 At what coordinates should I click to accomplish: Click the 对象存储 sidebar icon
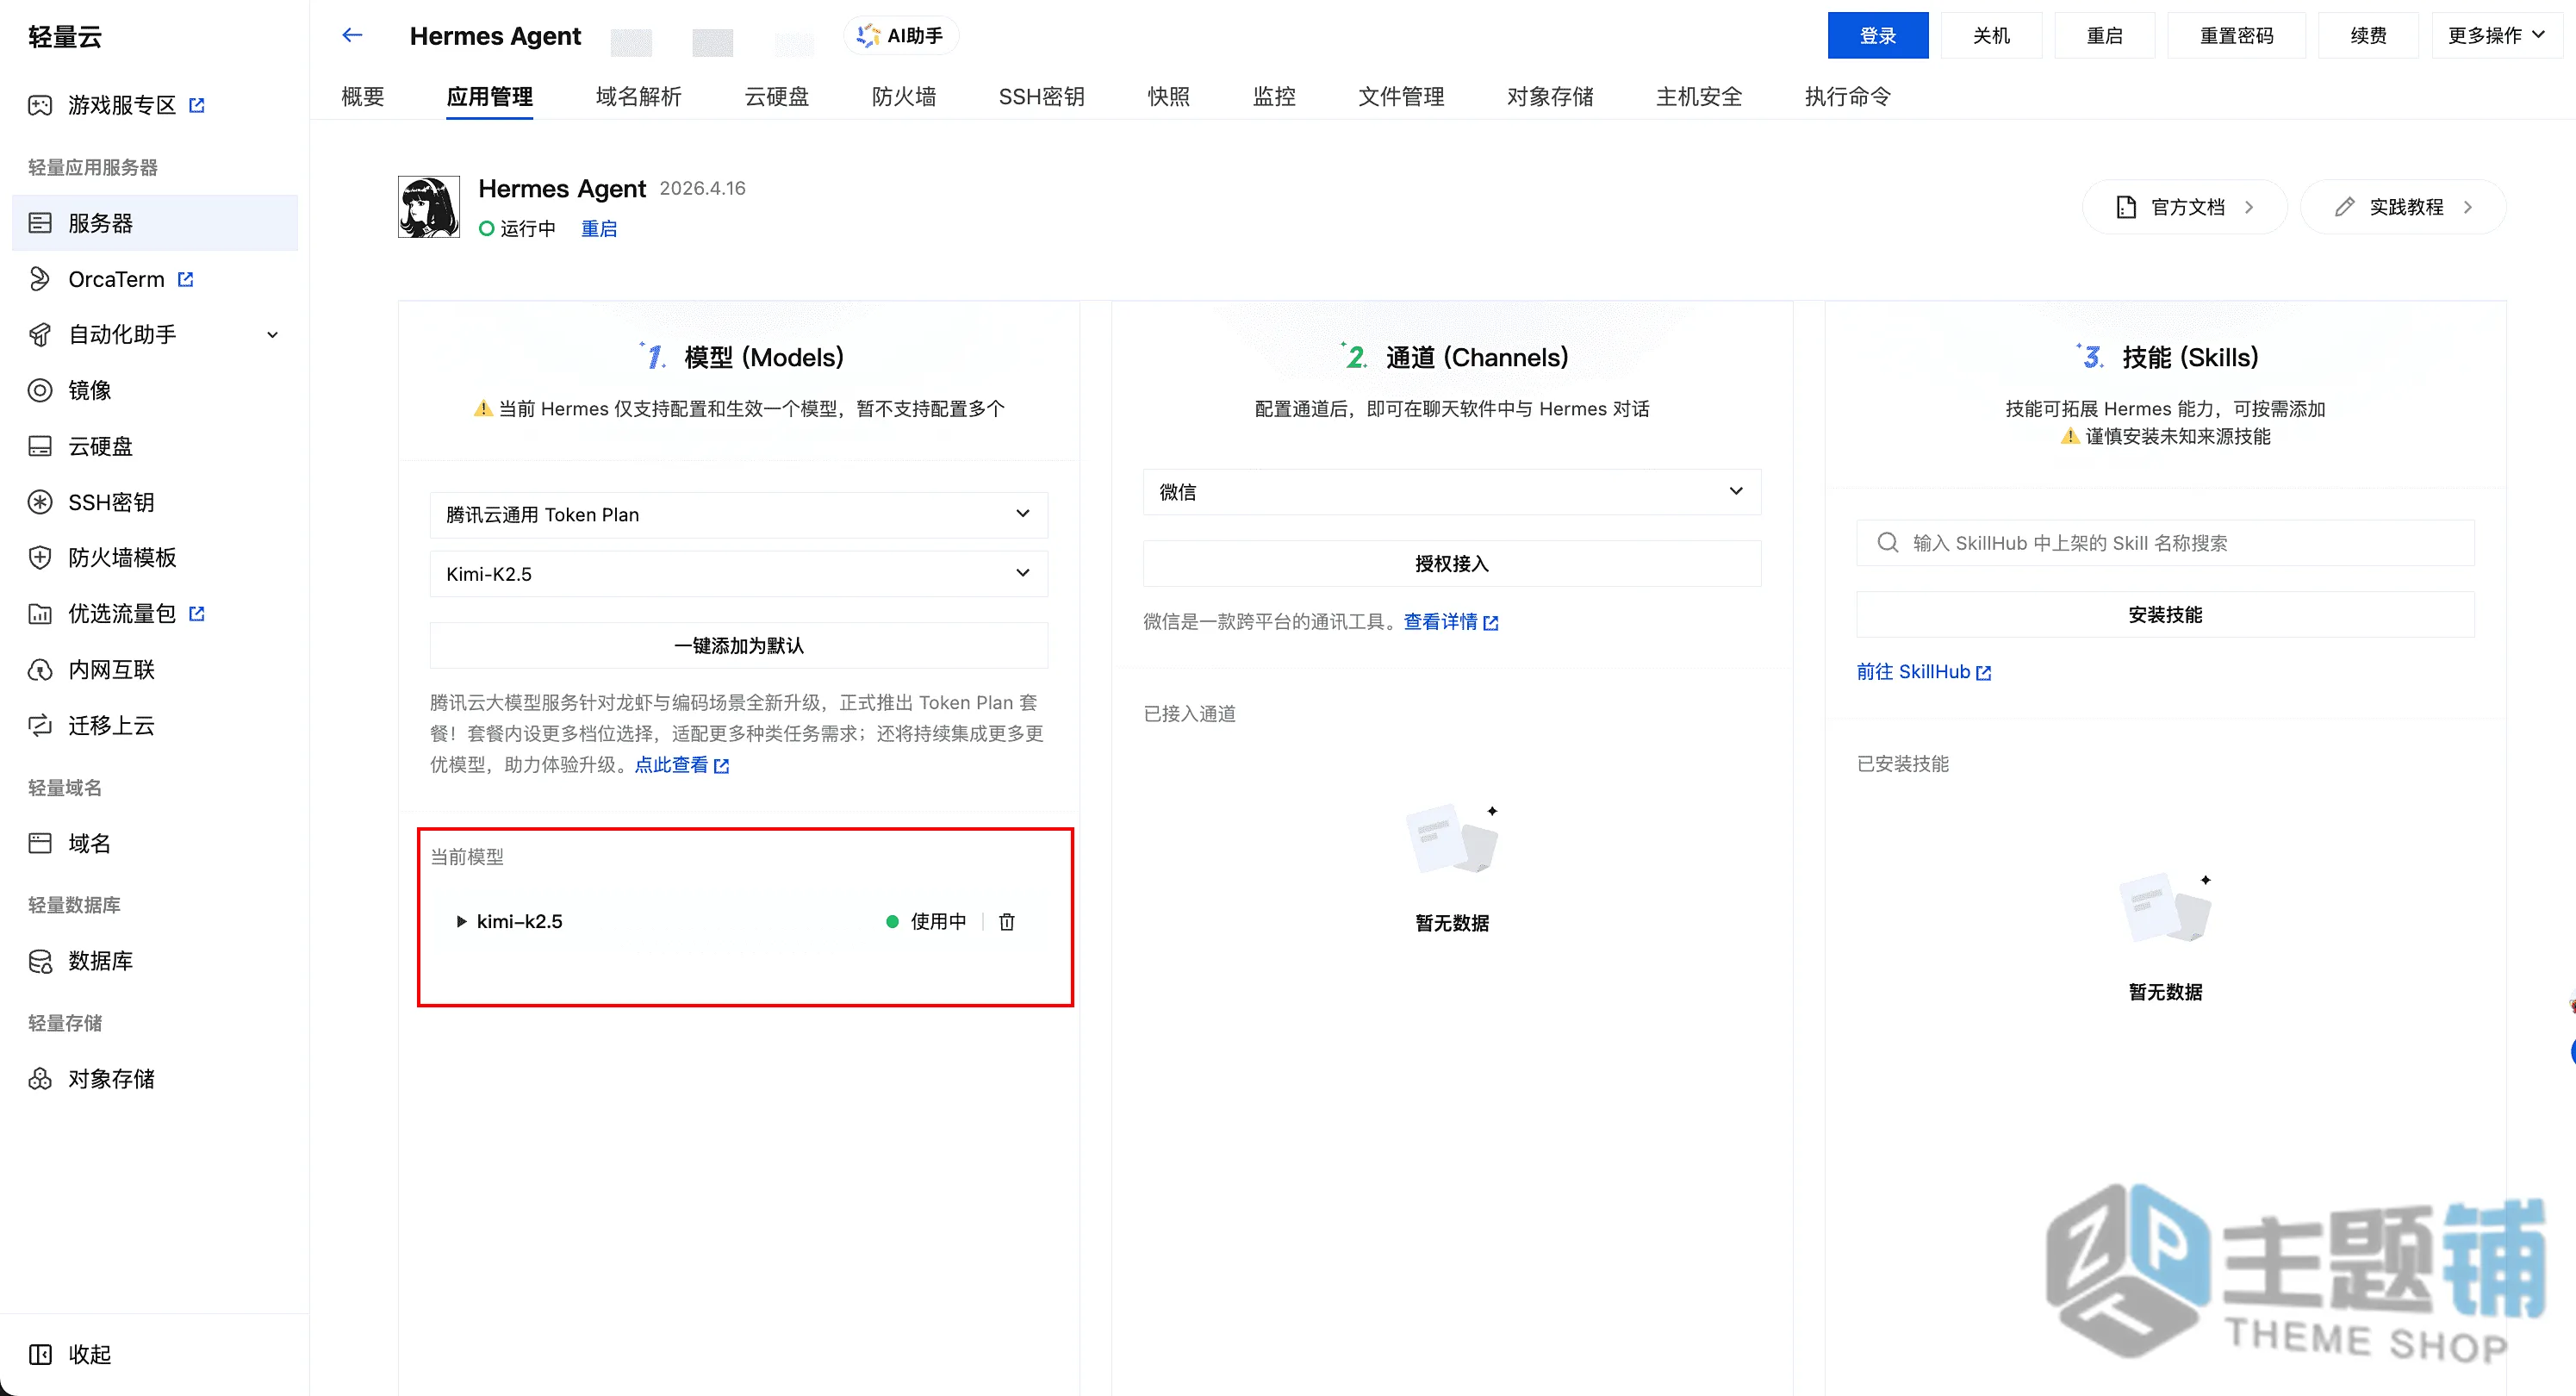coord(40,1078)
